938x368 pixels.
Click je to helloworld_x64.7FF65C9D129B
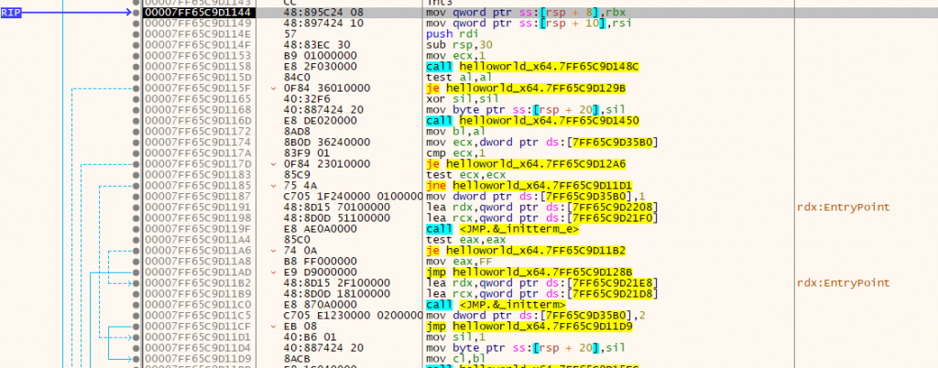coord(526,89)
